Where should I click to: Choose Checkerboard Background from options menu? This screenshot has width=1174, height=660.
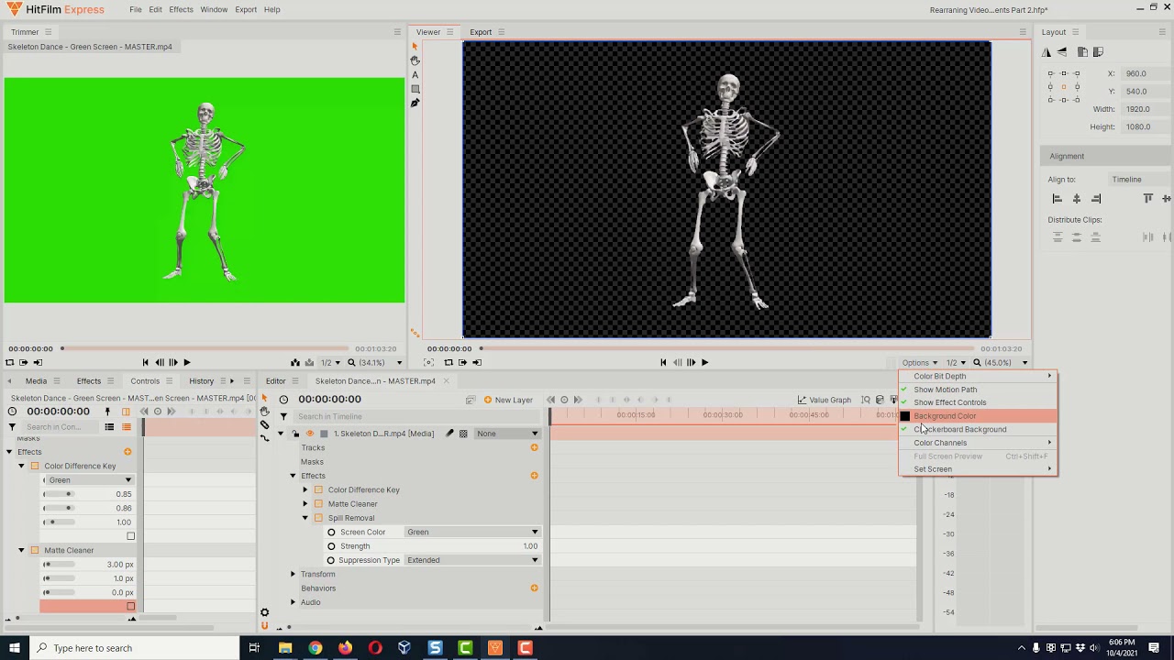click(959, 429)
